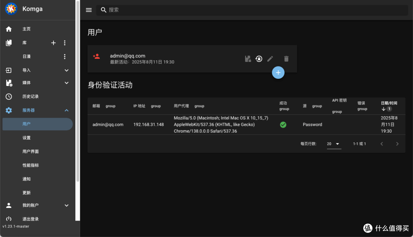
Task: Group by 错误 column
Action: point(362,109)
